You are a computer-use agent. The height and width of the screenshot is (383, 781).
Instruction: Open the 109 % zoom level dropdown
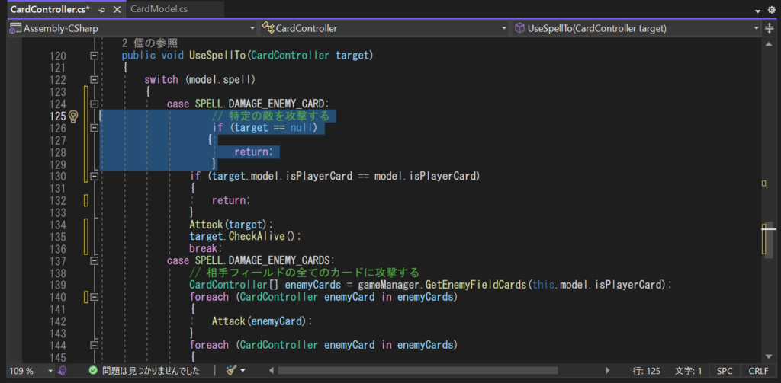point(50,371)
